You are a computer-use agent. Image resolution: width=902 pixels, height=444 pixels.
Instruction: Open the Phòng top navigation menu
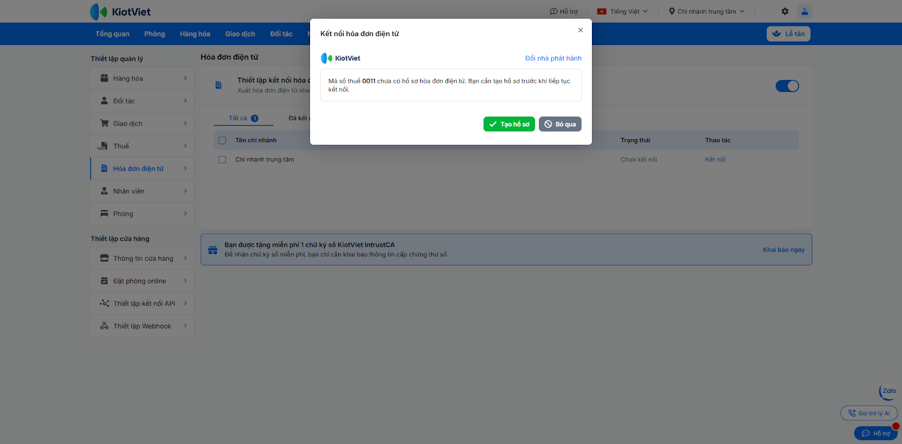tap(154, 34)
